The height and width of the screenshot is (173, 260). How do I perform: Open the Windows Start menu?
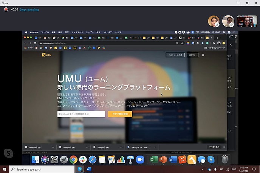[5, 169]
